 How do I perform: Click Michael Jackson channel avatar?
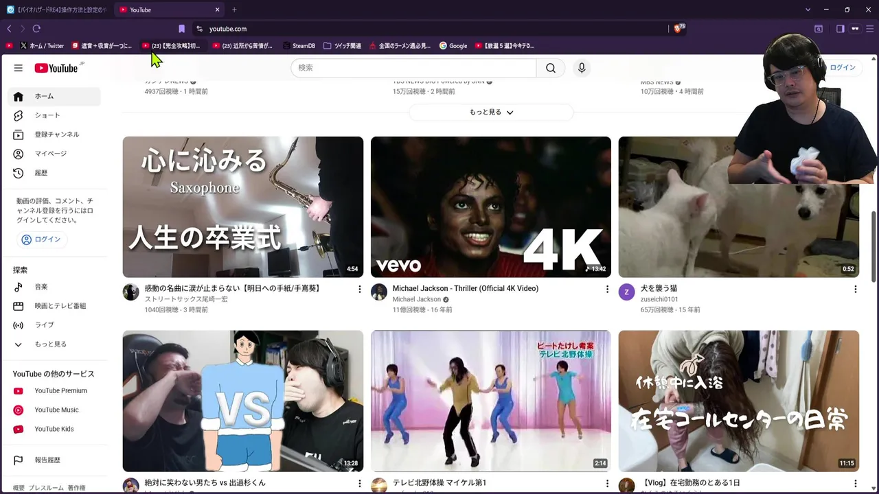point(379,292)
